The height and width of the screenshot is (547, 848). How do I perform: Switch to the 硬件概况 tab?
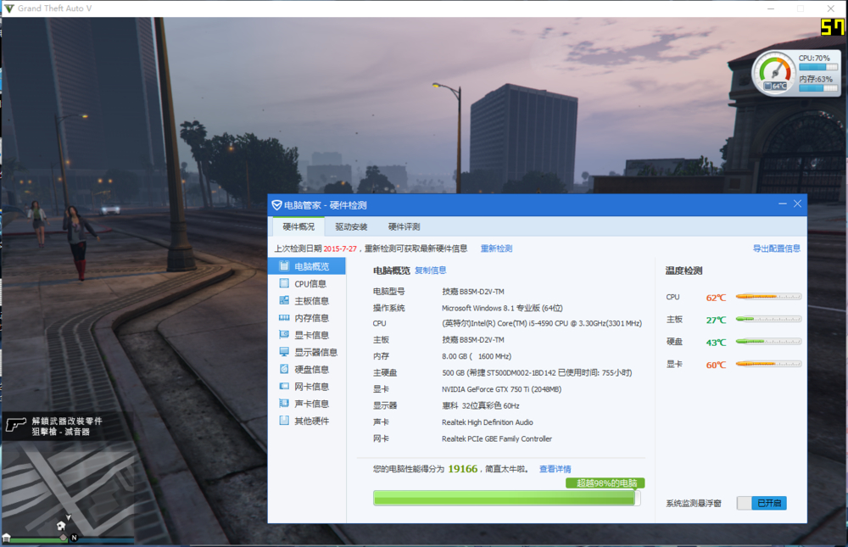click(x=298, y=226)
